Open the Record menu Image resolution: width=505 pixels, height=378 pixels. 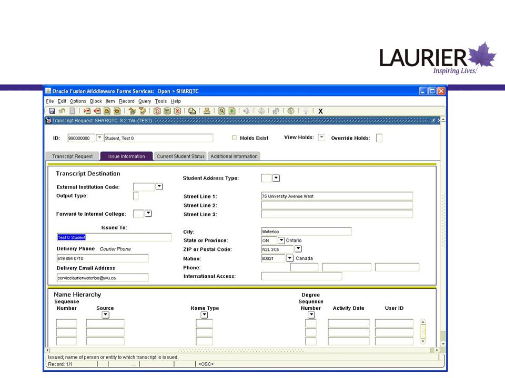click(127, 101)
